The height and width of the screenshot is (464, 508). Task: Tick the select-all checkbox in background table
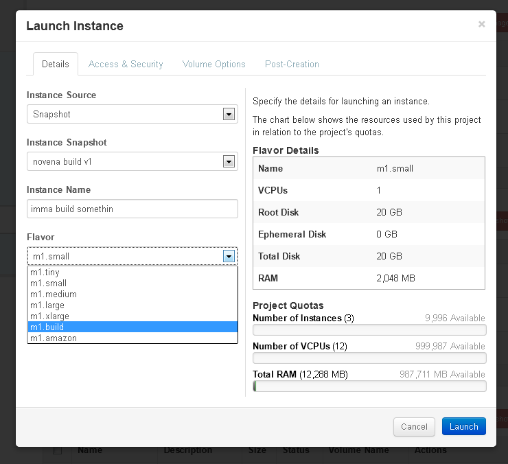(x=58, y=450)
